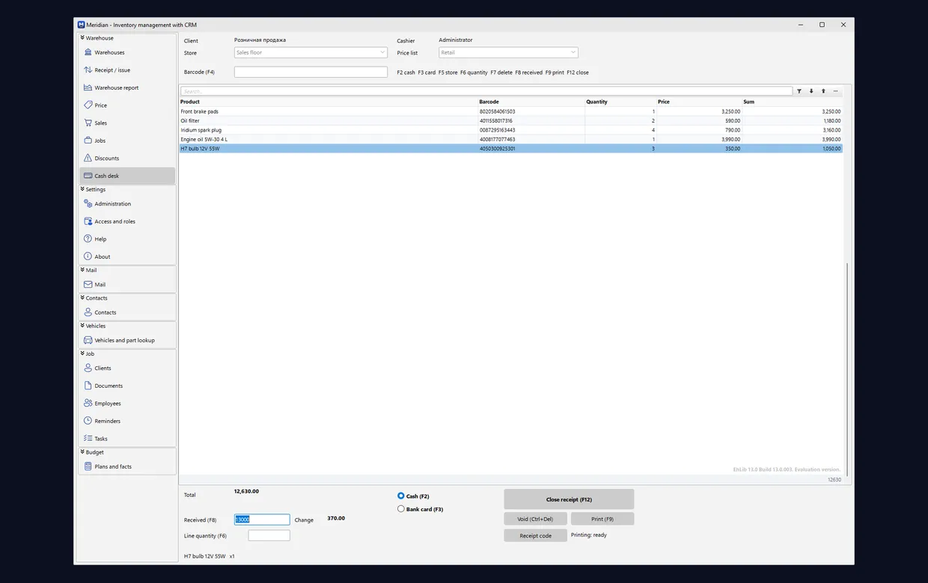Click the down arrow search-next icon
The image size is (928, 583).
coord(811,91)
